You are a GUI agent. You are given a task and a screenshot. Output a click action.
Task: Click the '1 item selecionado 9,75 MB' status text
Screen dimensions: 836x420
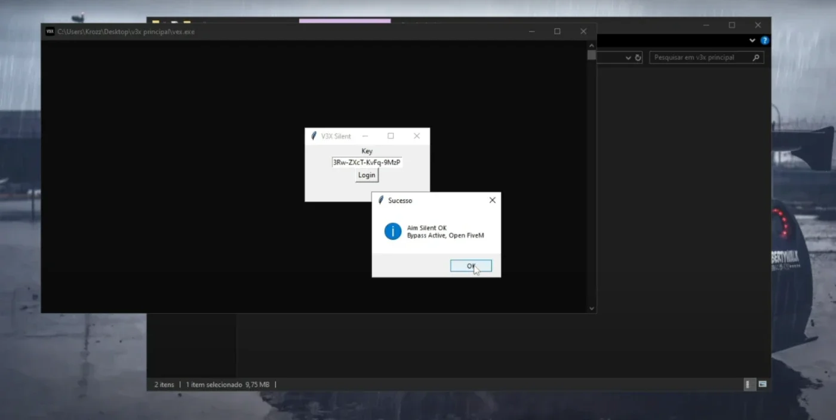(x=228, y=385)
